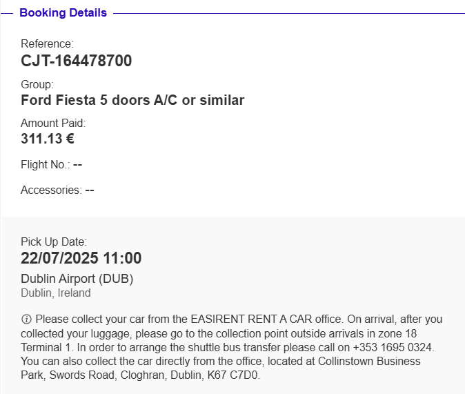Image resolution: width=465 pixels, height=394 pixels.
Task: Select the 311.13 € amount
Action: (48, 139)
